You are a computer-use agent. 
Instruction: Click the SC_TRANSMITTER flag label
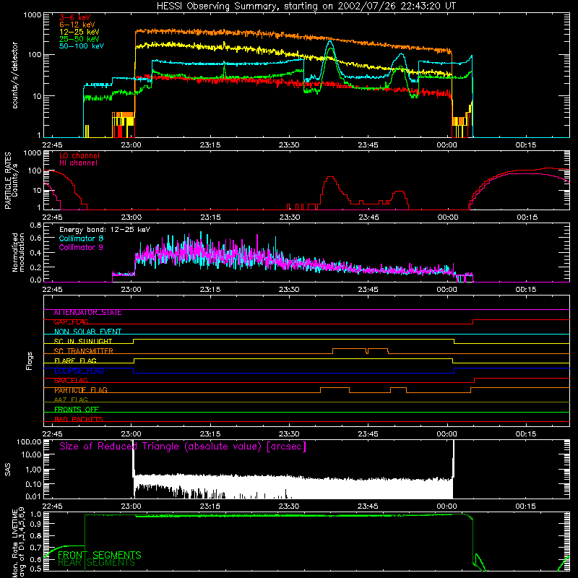pyautogui.click(x=83, y=351)
